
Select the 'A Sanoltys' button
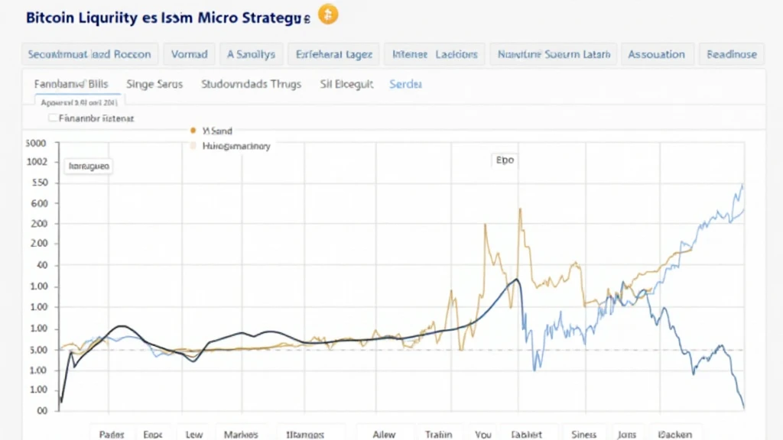click(x=252, y=54)
